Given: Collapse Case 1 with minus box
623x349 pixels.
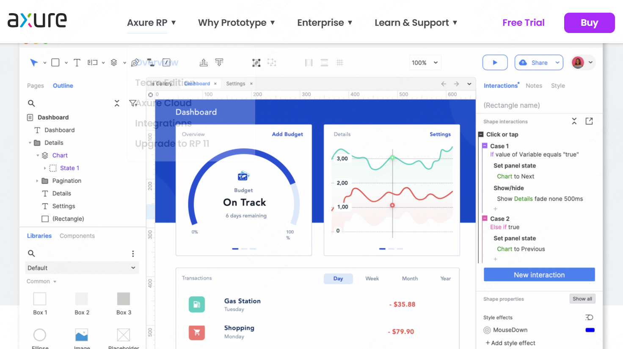Looking at the screenshot, I should click(x=485, y=146).
